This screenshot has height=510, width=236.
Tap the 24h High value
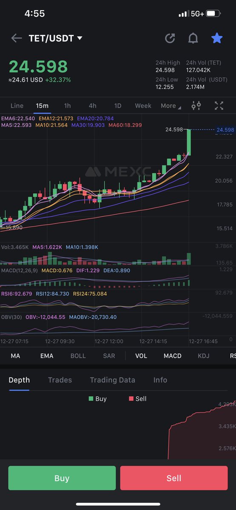(x=165, y=71)
